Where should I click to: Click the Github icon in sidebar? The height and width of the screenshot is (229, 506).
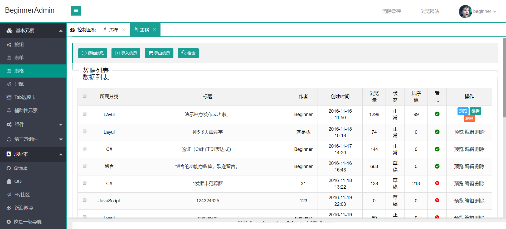(x=9, y=168)
